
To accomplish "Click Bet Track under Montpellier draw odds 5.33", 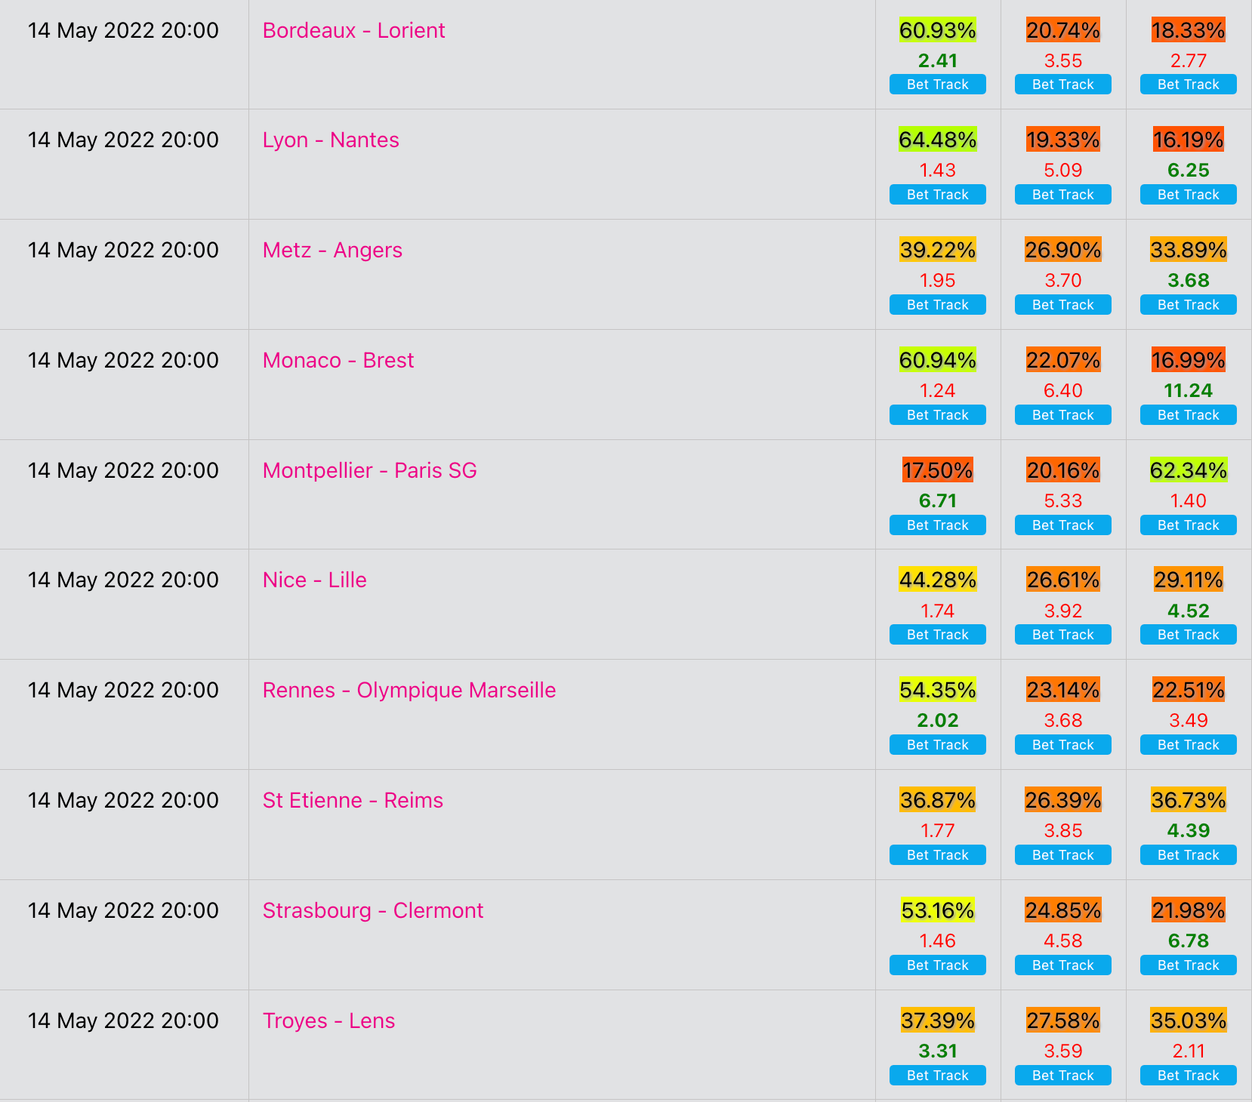I will (x=1063, y=525).
